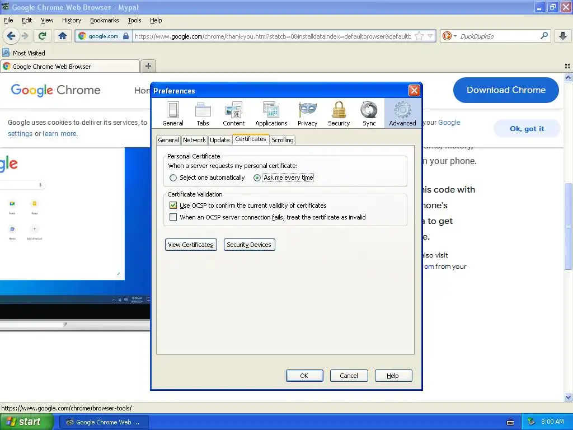Open the General preferences pane icon
Image resolution: width=573 pixels, height=430 pixels.
click(172, 114)
